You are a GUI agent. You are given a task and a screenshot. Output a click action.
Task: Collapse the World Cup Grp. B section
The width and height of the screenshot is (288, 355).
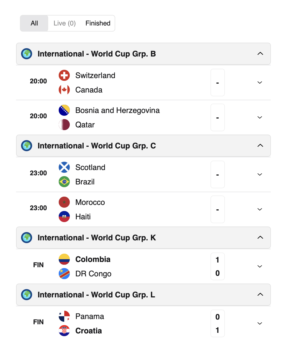click(260, 54)
